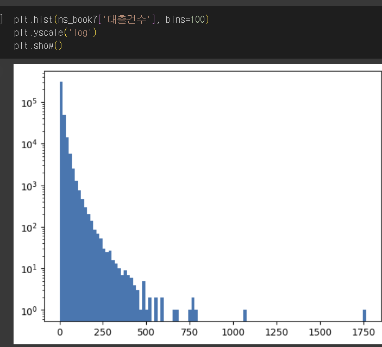Click the y-axis label 10^0

point(29,311)
